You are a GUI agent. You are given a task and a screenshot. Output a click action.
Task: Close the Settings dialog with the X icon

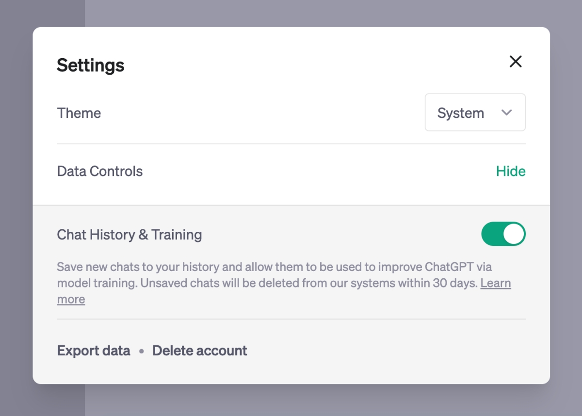[x=516, y=62]
